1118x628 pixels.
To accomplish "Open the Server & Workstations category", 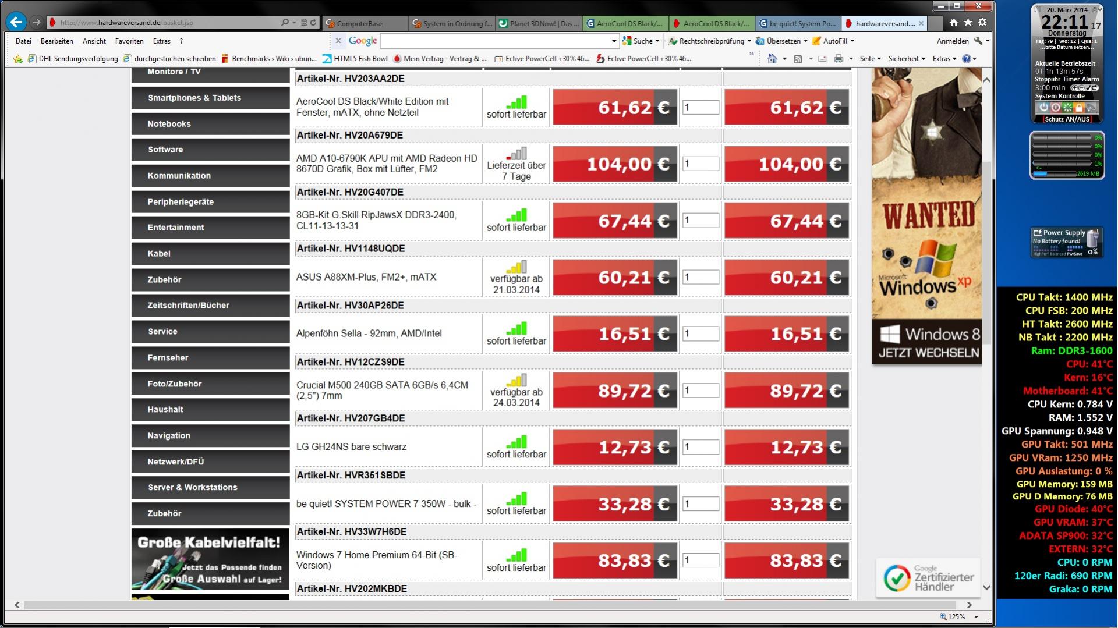I will (210, 487).
